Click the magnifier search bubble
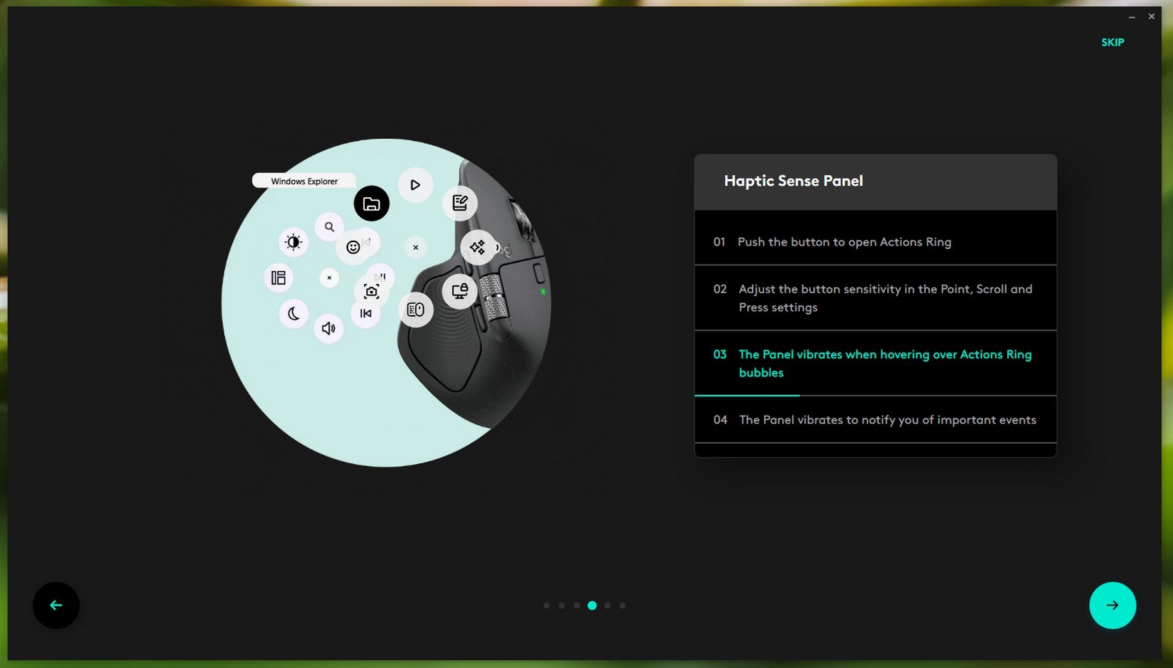The width and height of the screenshot is (1173, 668). pyautogui.click(x=329, y=227)
